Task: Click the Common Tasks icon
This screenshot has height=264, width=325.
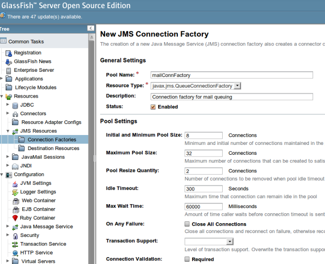Action: coord(3,41)
